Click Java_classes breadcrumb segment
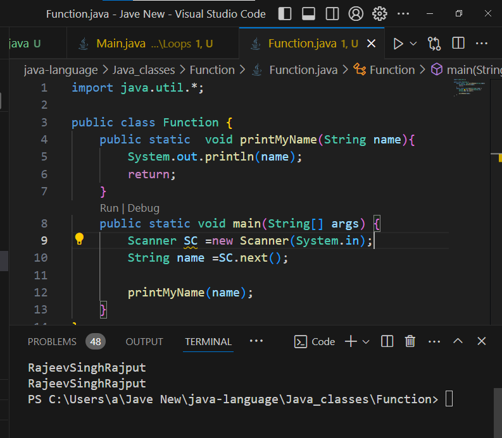The width and height of the screenshot is (502, 438). [144, 70]
